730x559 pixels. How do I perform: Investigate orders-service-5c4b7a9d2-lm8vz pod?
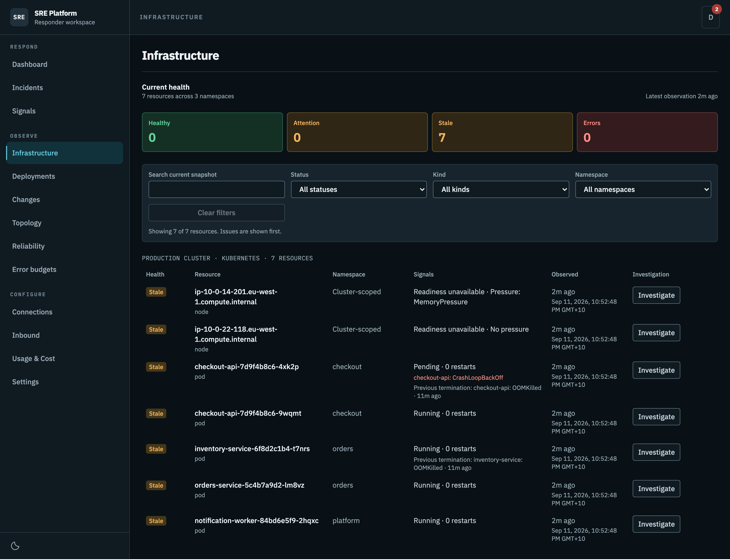656,488
